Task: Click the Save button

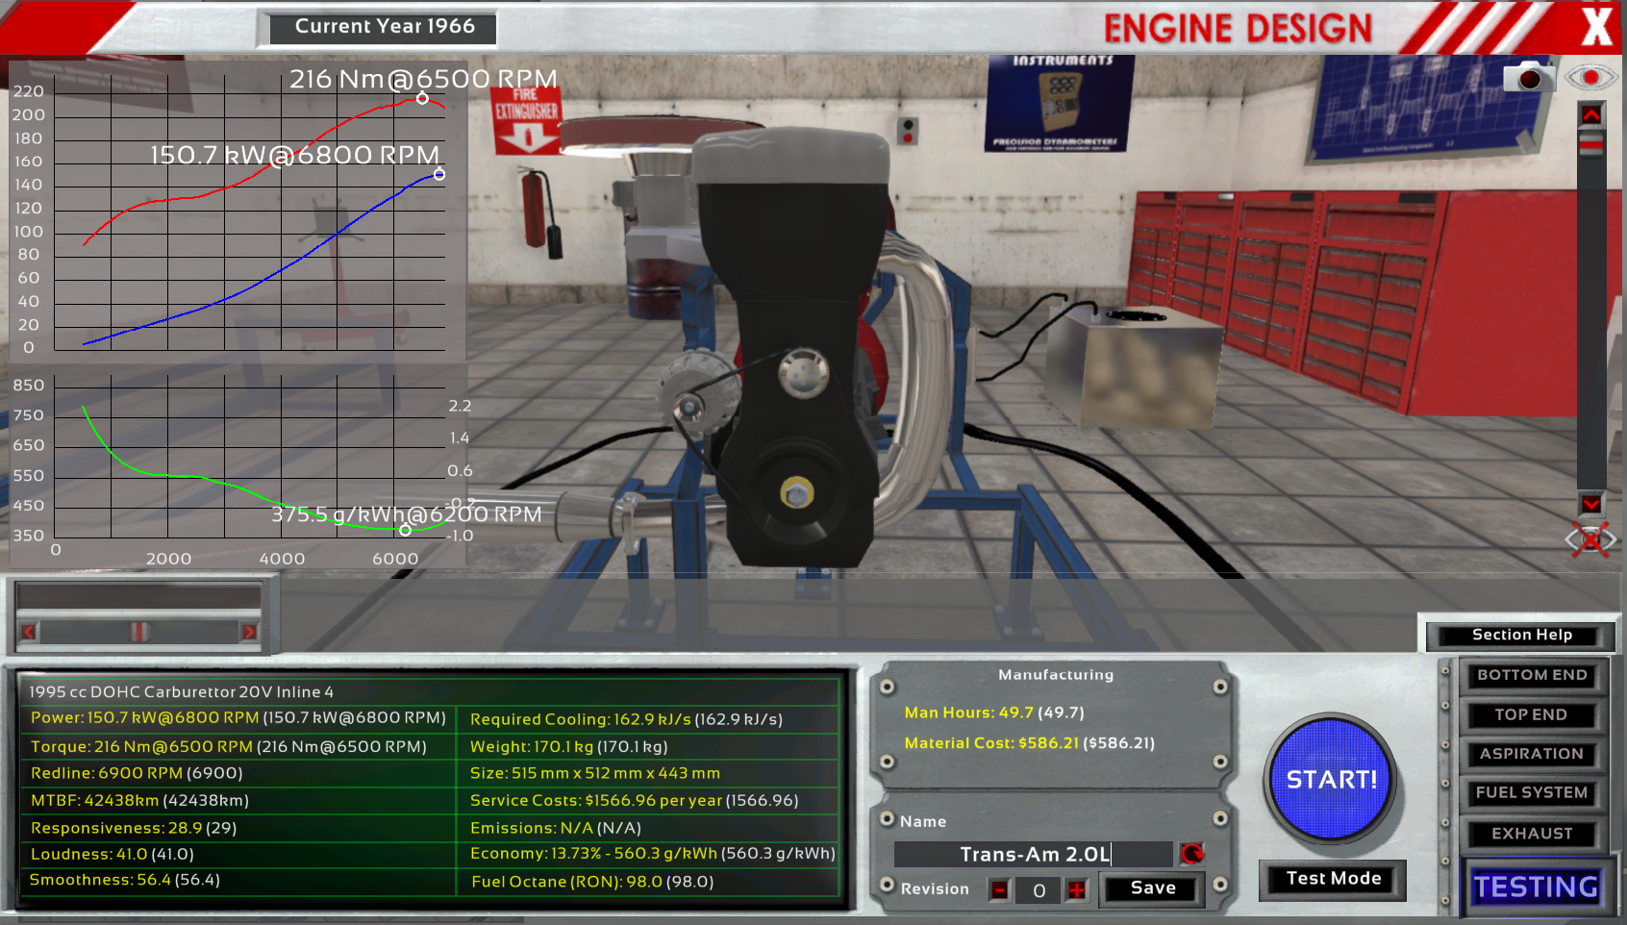Action: (x=1152, y=888)
